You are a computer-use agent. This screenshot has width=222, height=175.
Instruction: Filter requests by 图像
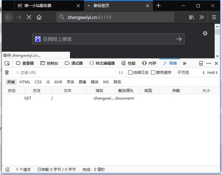(x=82, y=82)
